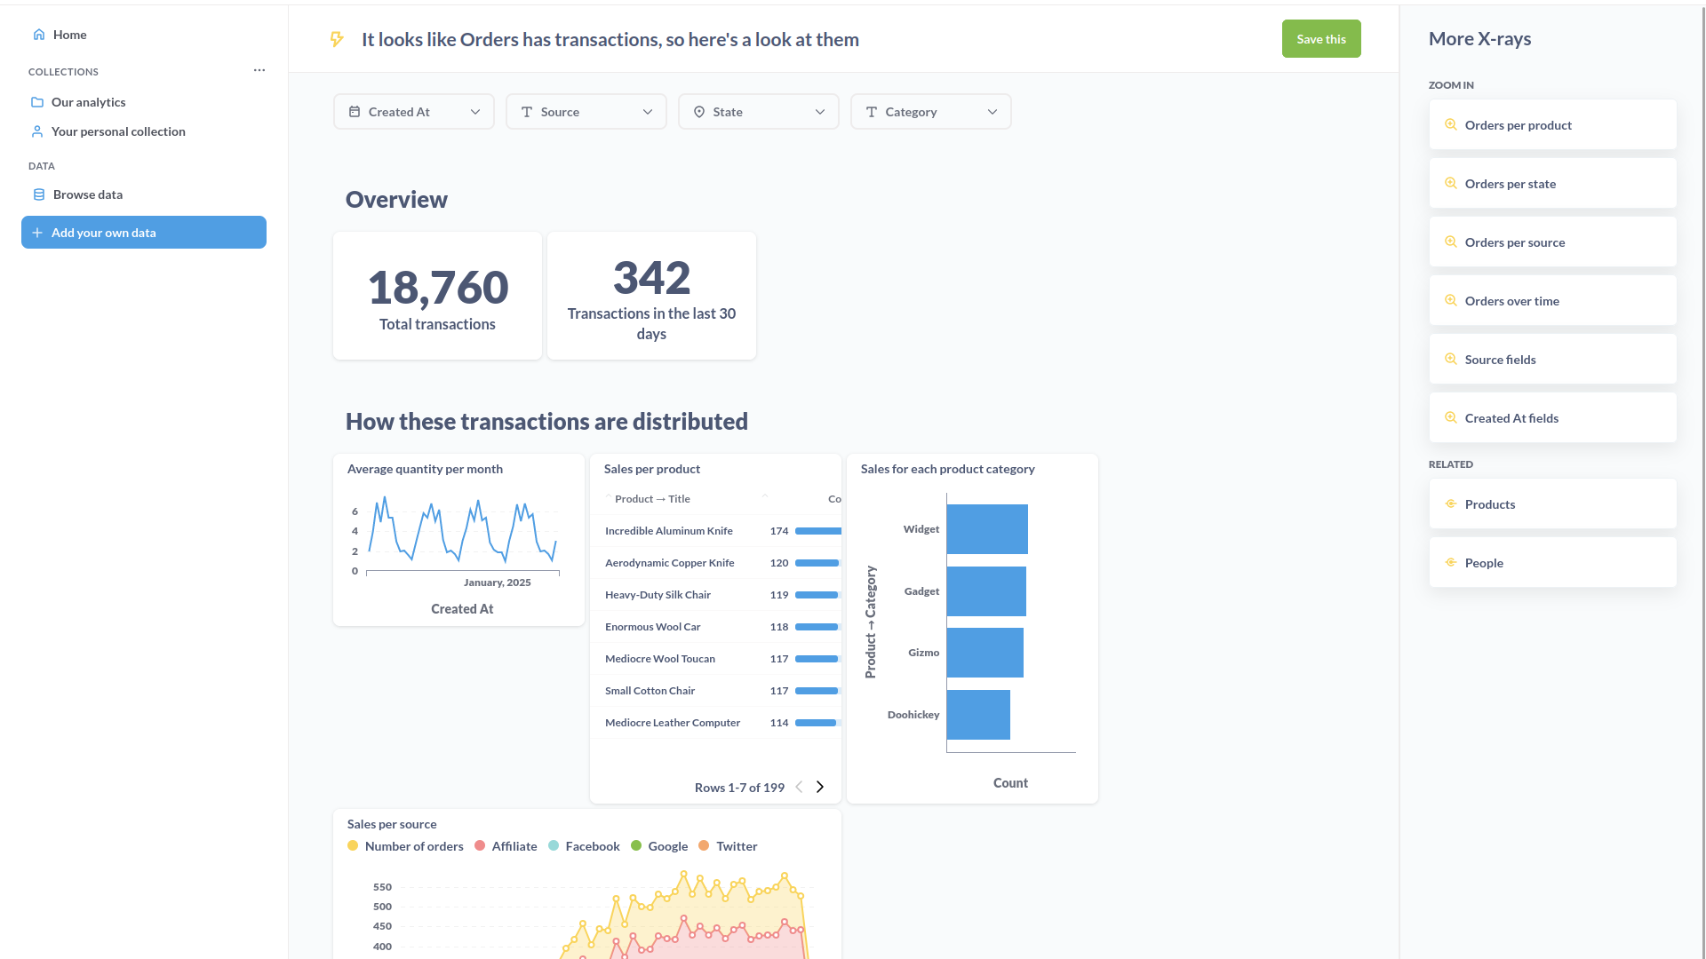Click the Aerodynamic Copper Knife row

coord(715,563)
